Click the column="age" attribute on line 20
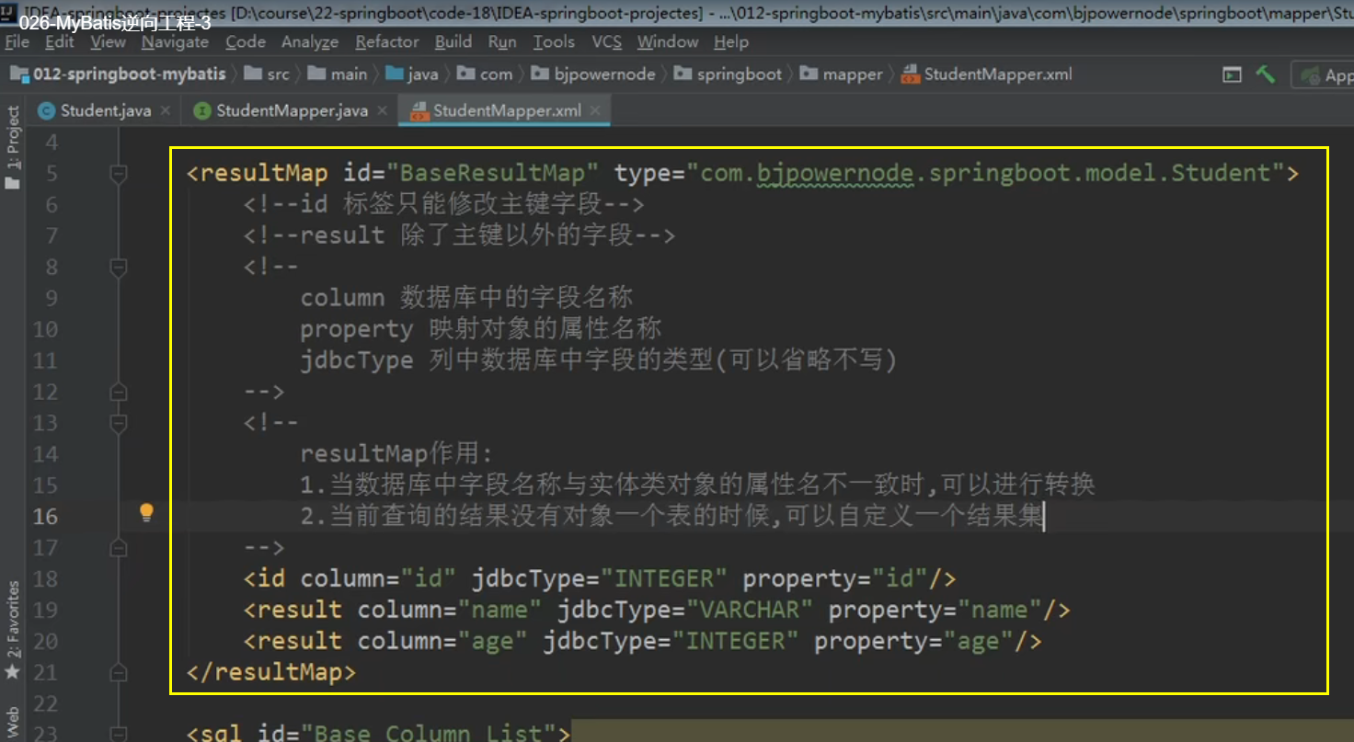The width and height of the screenshot is (1354, 742). click(443, 642)
